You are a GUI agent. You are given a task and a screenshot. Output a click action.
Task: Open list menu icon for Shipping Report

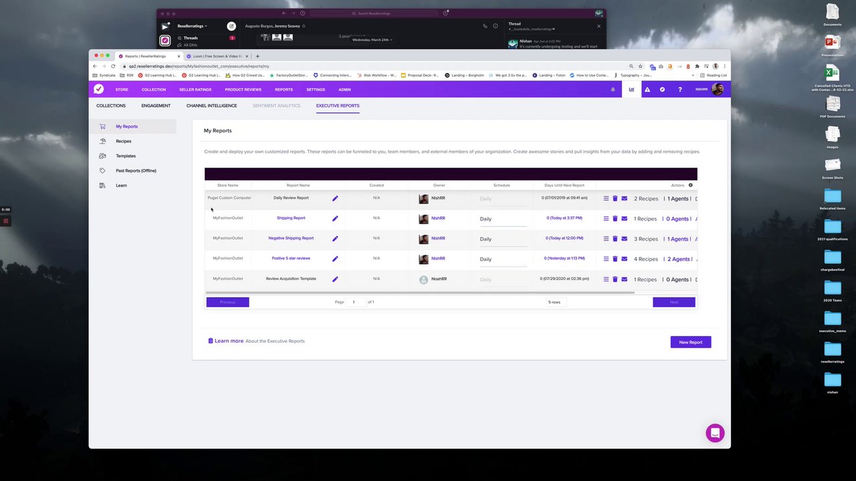click(607, 218)
